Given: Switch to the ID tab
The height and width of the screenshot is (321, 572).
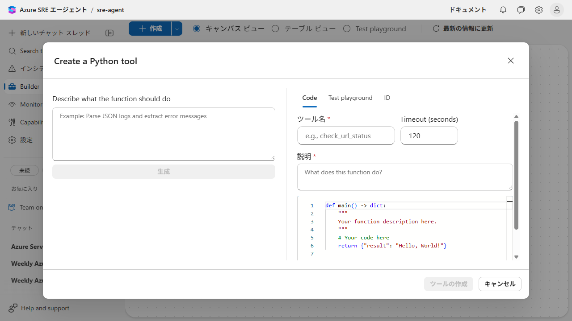Looking at the screenshot, I should 387,98.
